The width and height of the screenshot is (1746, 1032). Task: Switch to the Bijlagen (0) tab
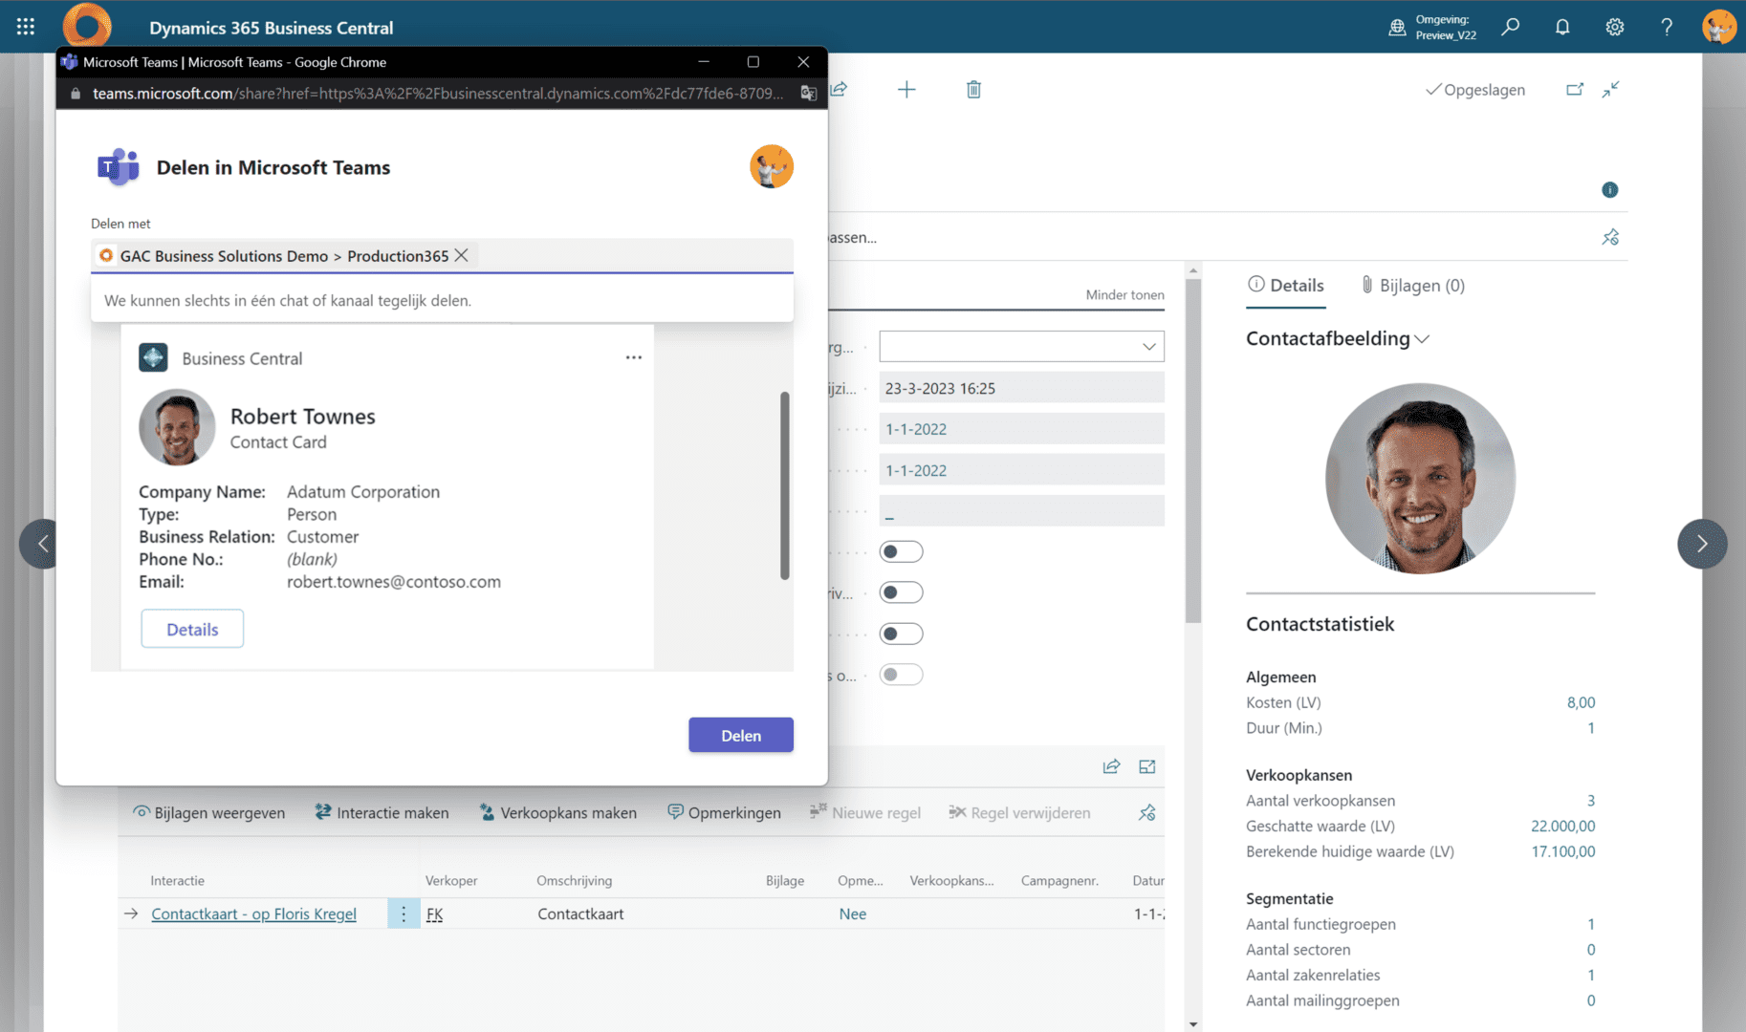click(x=1412, y=285)
